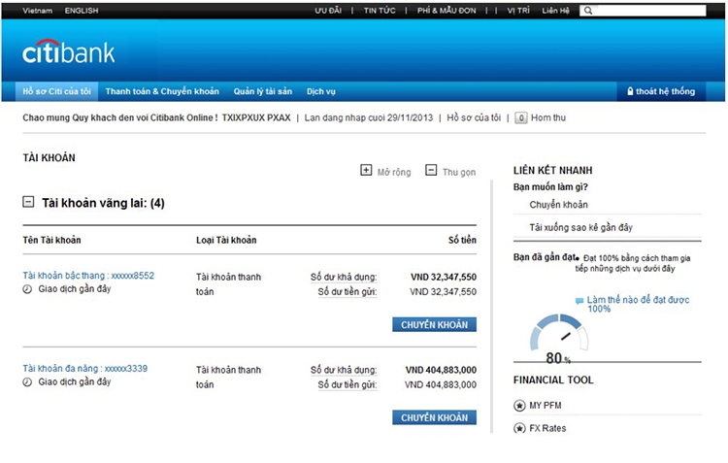Click the Loại Tài khoản column header
This screenshot has width=728, height=463.
point(226,240)
